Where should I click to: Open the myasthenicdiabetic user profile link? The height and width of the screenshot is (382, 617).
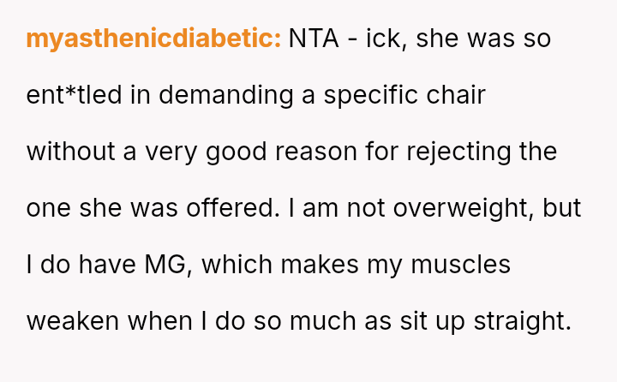(153, 39)
